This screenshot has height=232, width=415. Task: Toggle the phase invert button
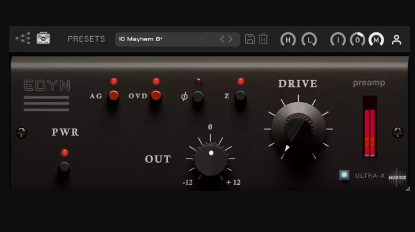point(198,96)
